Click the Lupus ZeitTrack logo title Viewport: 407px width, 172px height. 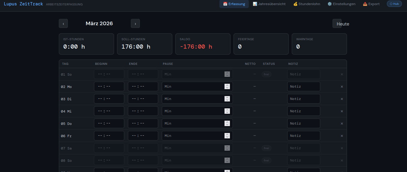(x=23, y=4)
